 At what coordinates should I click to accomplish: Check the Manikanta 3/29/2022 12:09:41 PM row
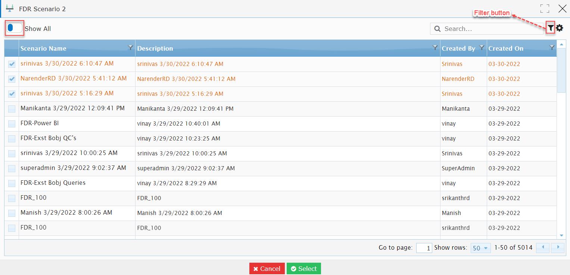12,109
